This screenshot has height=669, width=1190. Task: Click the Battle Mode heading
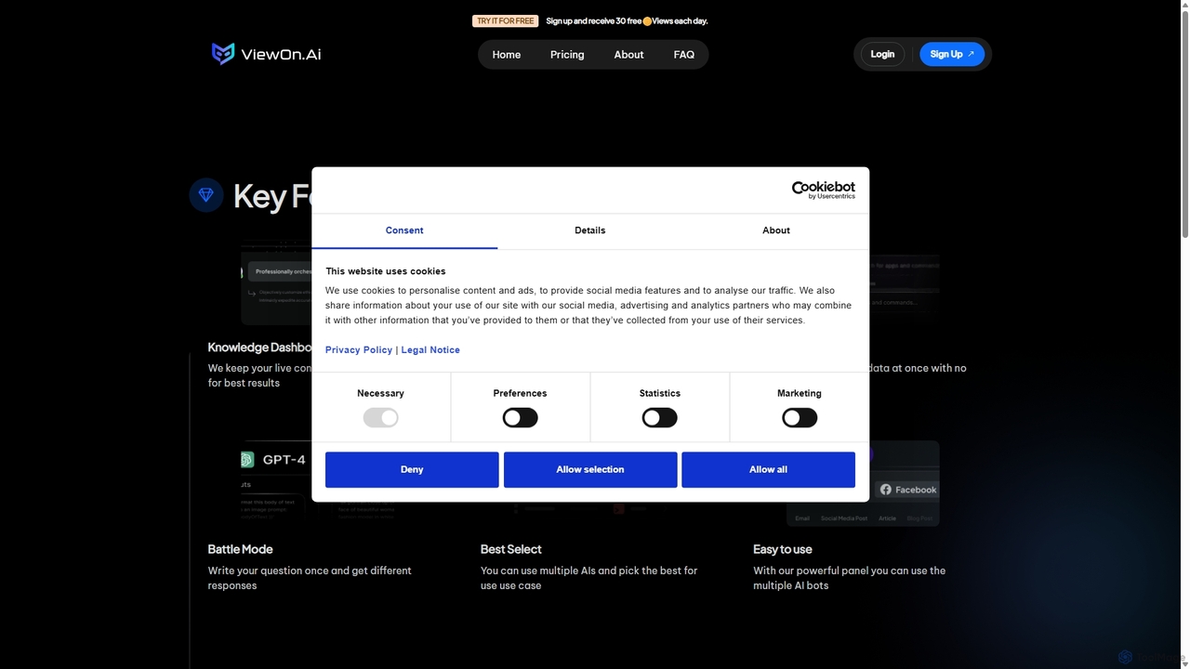click(240, 549)
